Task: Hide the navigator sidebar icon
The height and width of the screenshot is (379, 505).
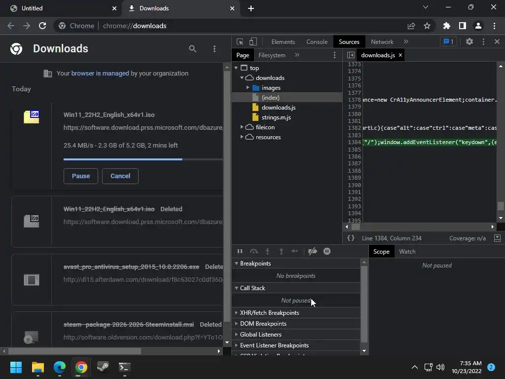Action: (x=351, y=55)
